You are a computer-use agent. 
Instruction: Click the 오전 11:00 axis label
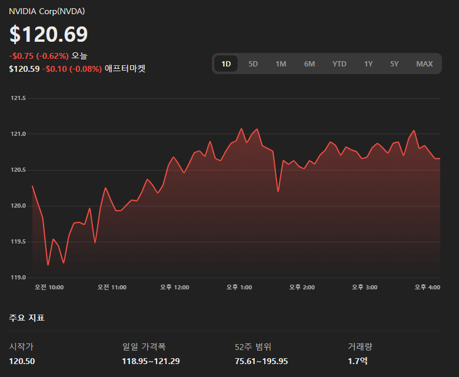[x=112, y=288]
